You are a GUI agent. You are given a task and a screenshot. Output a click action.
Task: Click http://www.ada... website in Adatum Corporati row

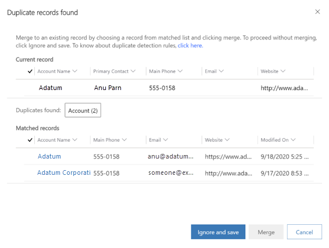click(228, 173)
